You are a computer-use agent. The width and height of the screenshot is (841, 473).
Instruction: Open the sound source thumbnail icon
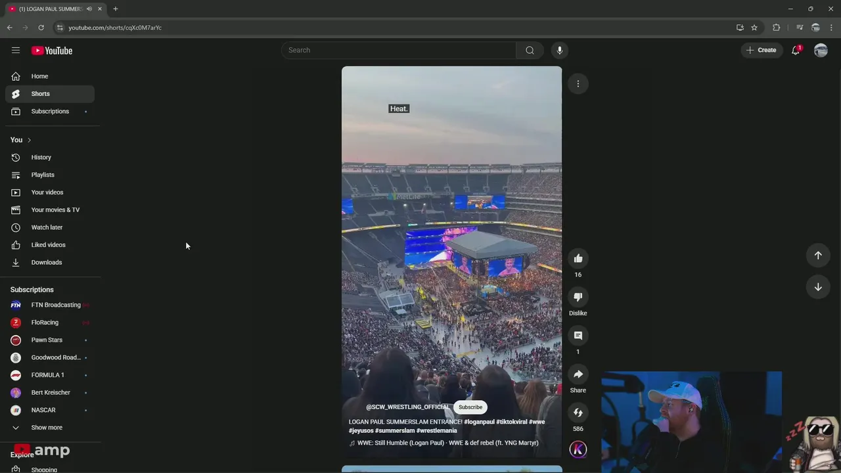point(578,449)
